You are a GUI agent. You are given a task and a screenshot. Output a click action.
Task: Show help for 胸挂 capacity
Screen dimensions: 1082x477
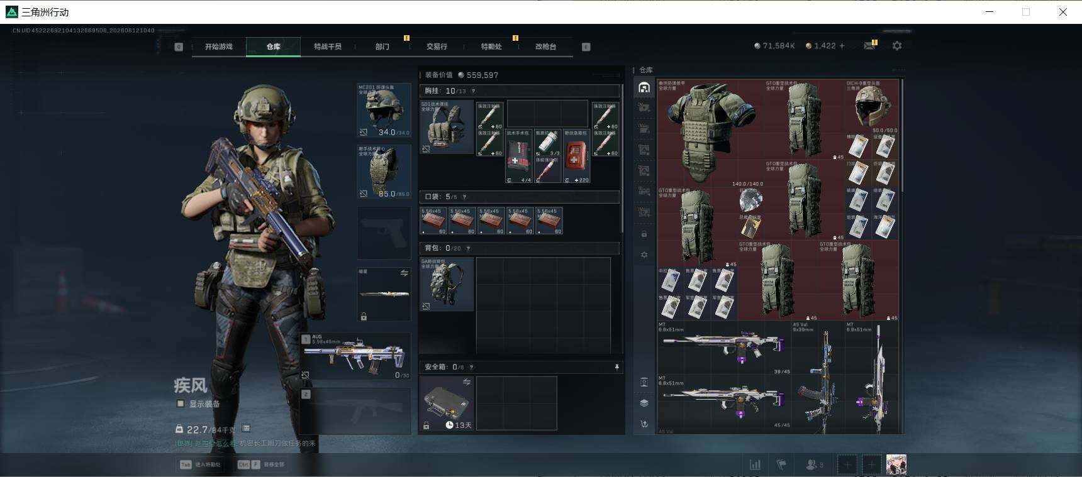coord(473,91)
